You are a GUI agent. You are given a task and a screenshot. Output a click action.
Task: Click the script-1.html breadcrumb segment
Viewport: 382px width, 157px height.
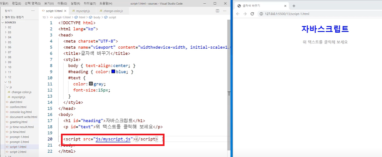62,17
